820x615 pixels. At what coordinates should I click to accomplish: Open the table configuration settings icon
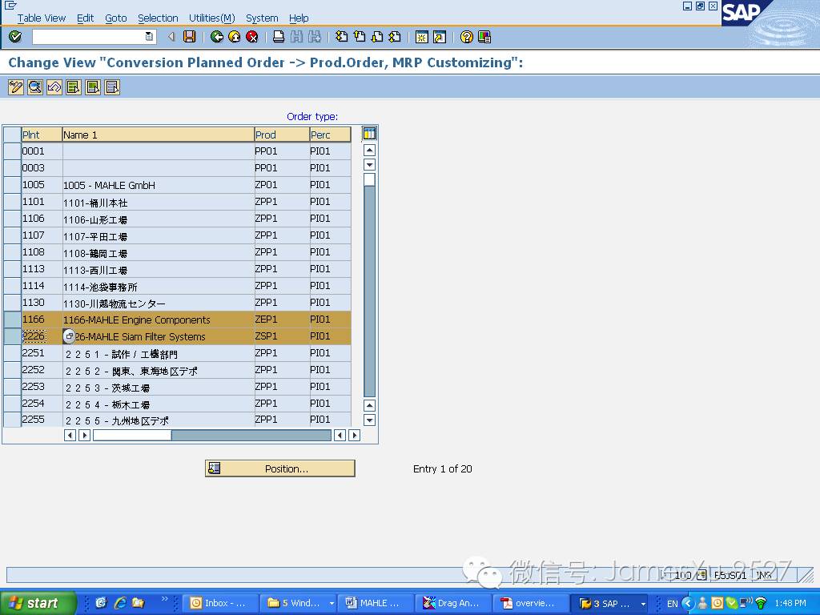(x=369, y=134)
